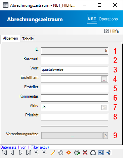Click the Verrechnungssätze ellipsis button
Viewport: 123px width, 158px height.
[72, 136]
